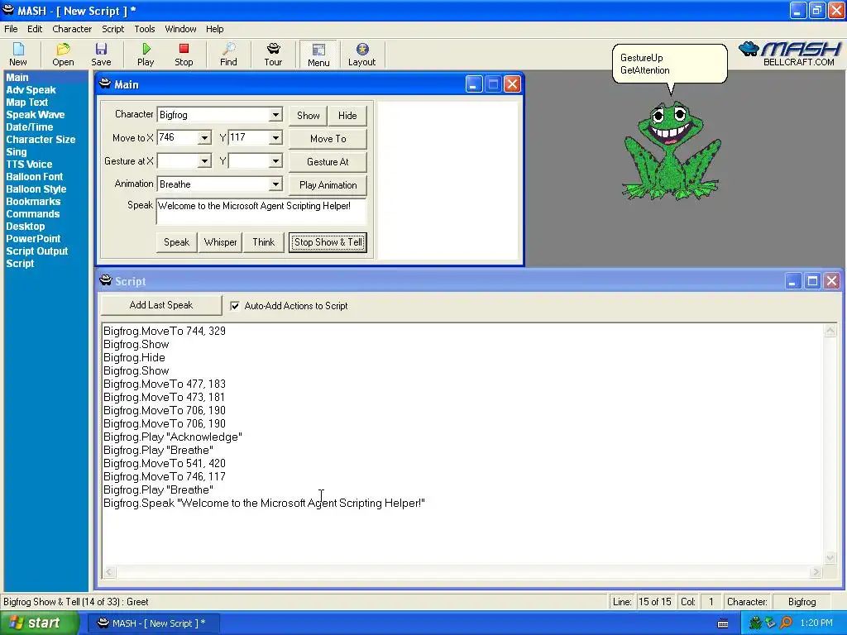The image size is (847, 635).
Task: Open the Window menu
Action: pyautogui.click(x=180, y=29)
